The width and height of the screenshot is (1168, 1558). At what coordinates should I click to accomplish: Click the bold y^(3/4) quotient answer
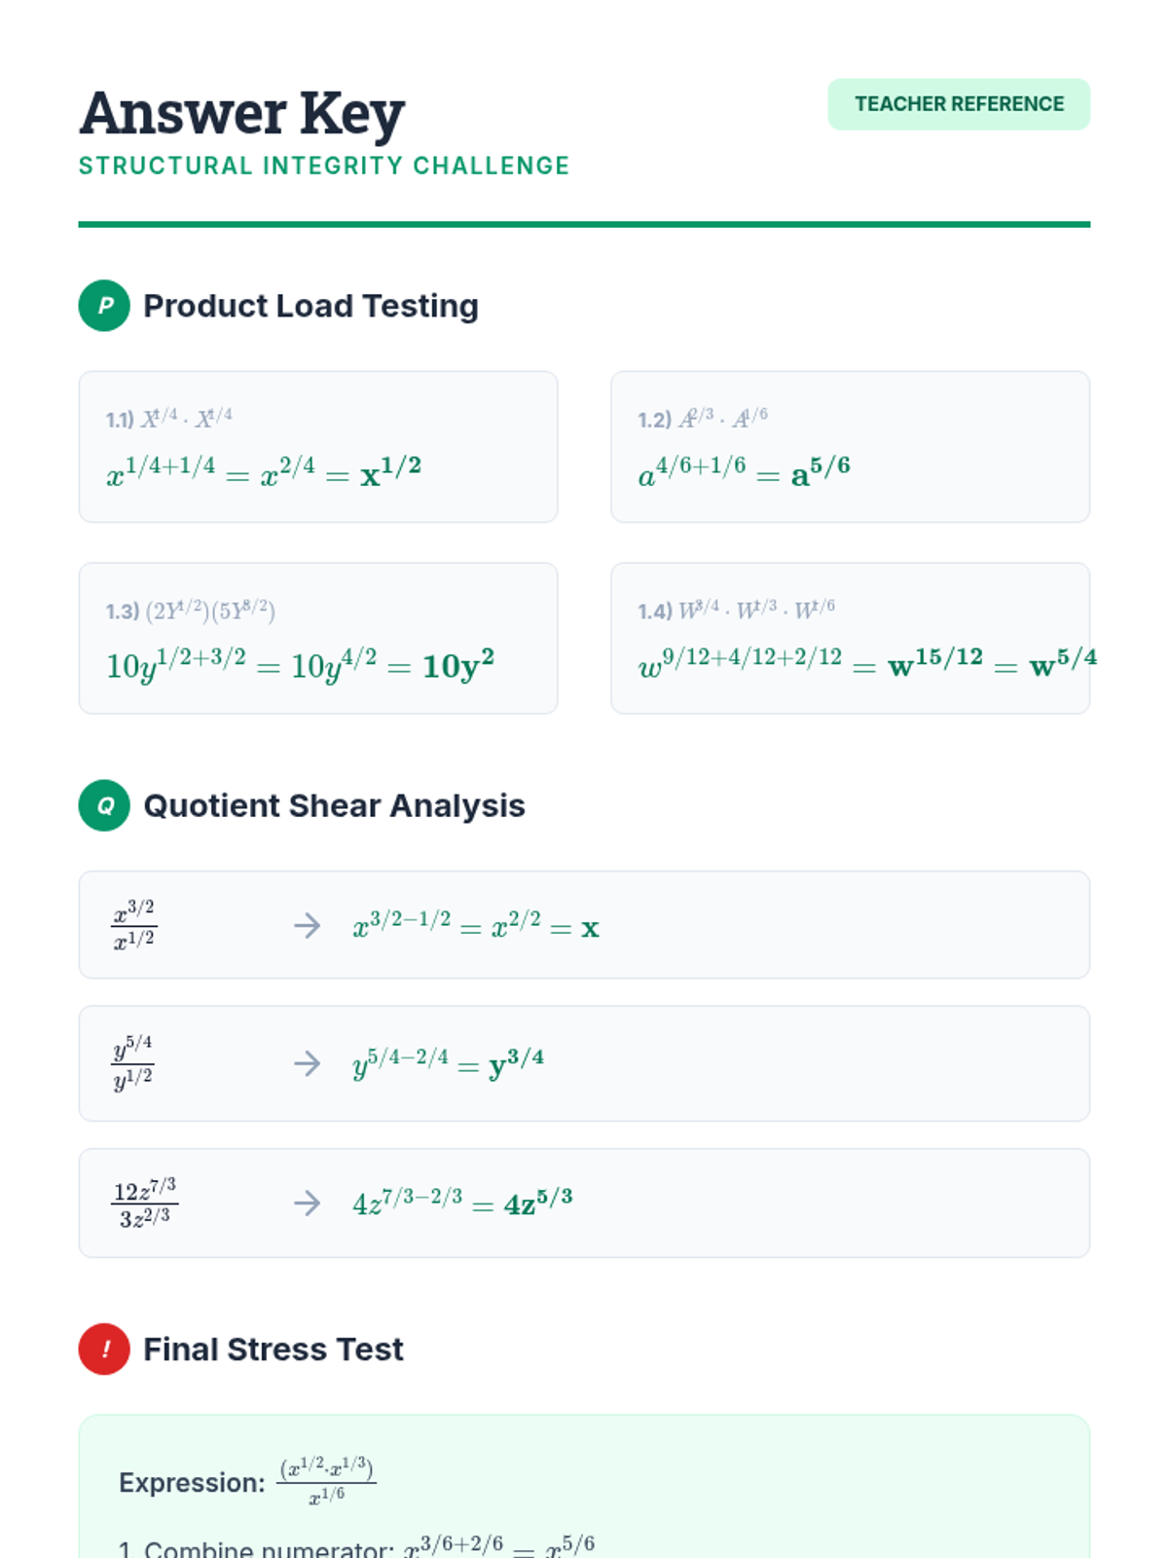click(516, 1063)
